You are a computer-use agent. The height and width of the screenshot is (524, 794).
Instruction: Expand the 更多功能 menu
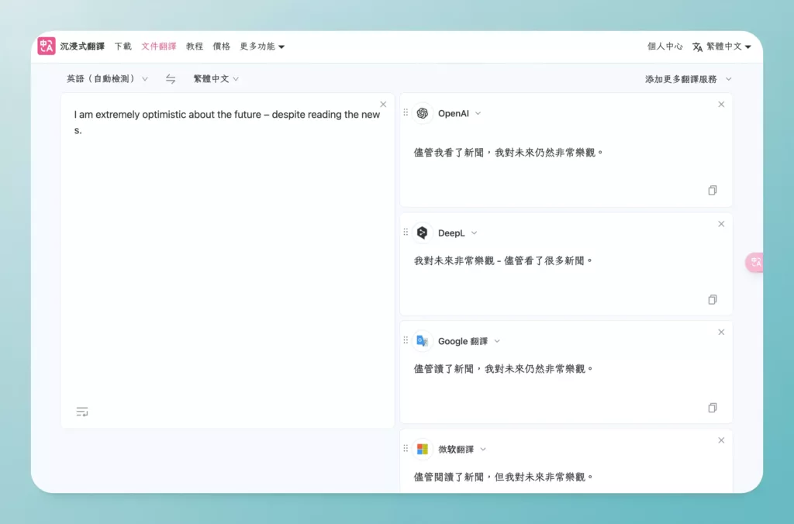click(262, 47)
